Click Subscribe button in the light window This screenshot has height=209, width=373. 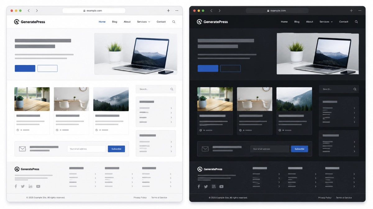116,149
